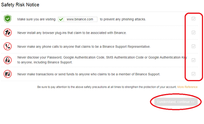This screenshot has height=124, width=204.
Task: Check the password disclosure warning checkbox
Action: tap(193, 60)
